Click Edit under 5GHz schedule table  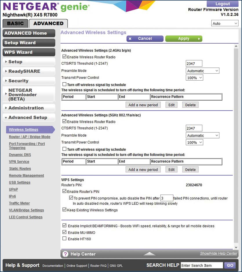pos(171,170)
